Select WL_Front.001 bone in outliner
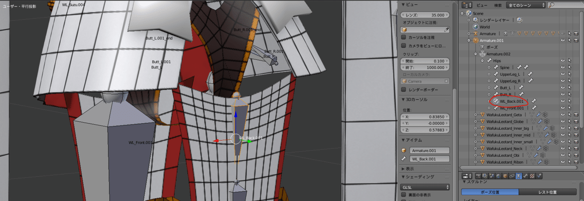584x201 pixels. click(x=512, y=108)
